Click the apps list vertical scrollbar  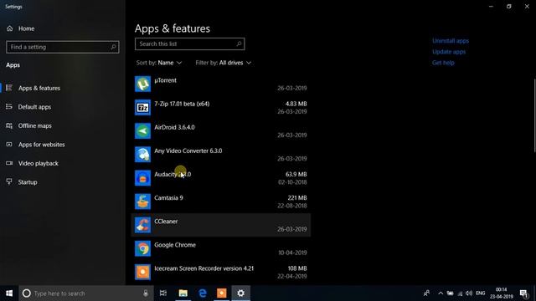(534, 115)
